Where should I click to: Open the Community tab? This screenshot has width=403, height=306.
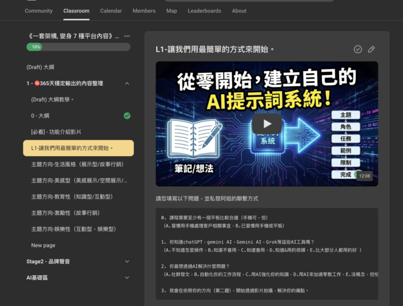[x=39, y=11]
